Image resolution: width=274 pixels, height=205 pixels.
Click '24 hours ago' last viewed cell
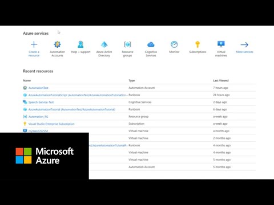click(x=221, y=95)
